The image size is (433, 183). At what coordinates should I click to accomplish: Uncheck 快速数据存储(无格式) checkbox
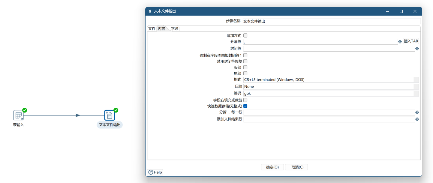click(245, 106)
